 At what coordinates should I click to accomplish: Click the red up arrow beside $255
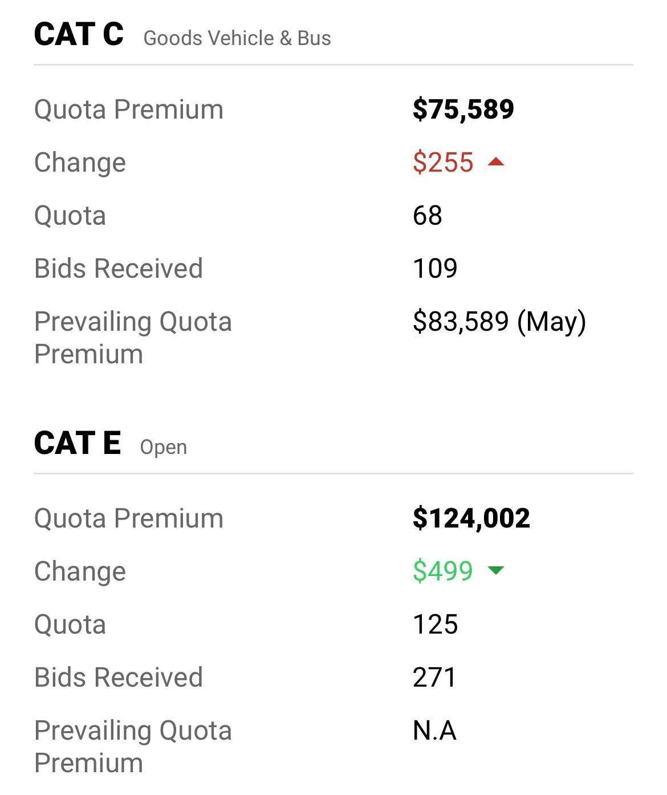(x=496, y=163)
